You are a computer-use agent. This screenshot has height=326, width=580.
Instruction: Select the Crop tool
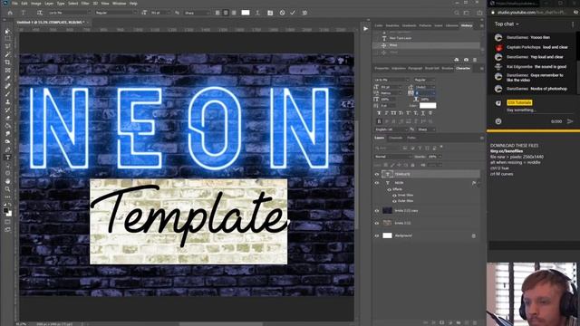point(7,62)
